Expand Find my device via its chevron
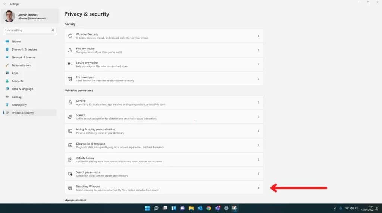The height and width of the screenshot is (213, 382). [258, 50]
